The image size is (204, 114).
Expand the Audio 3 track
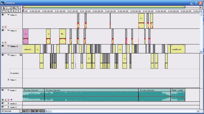click(x=9, y=107)
